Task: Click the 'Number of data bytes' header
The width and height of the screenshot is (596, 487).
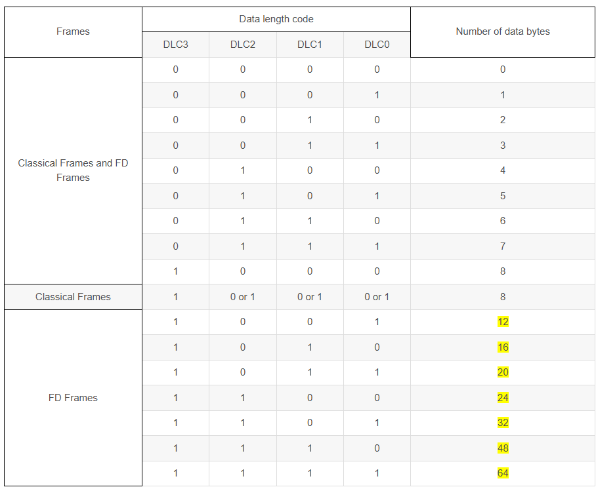Action: click(x=503, y=31)
